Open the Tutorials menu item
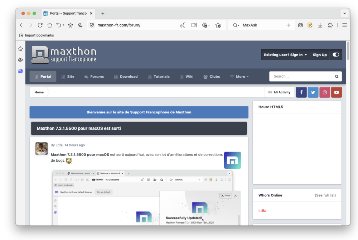 click(x=159, y=77)
